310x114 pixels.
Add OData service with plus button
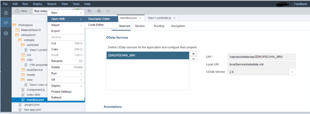pyautogui.click(x=193, y=54)
